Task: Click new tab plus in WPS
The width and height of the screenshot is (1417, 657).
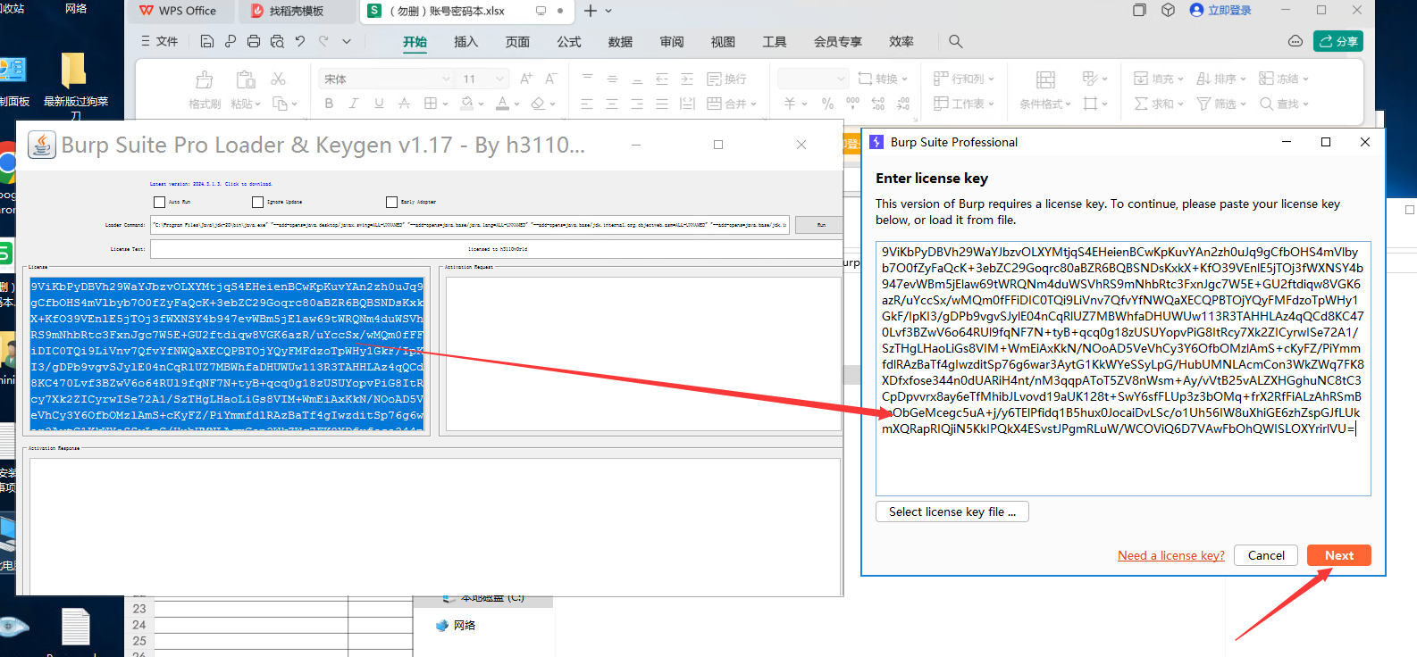Action: [x=590, y=11]
